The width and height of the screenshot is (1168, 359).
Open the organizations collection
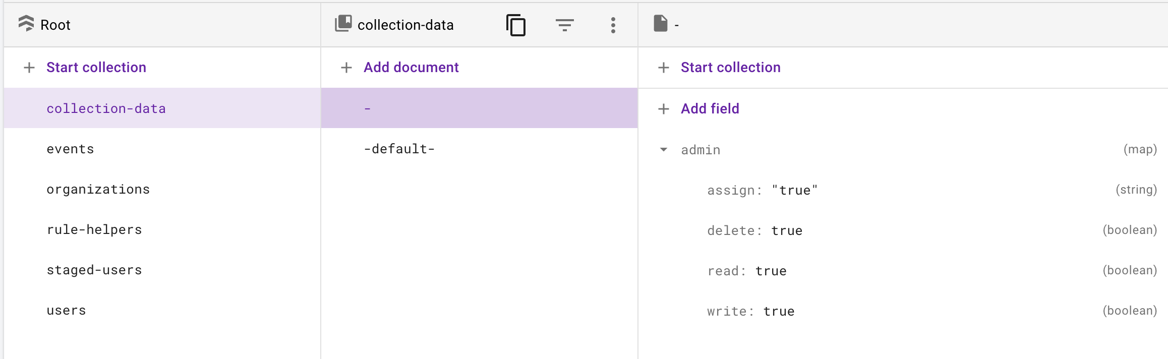point(98,190)
